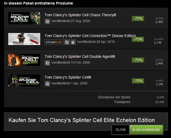This screenshot has width=171, height=138.
Task: Click Windows icon under Chaos Theory
Action: pos(47,21)
